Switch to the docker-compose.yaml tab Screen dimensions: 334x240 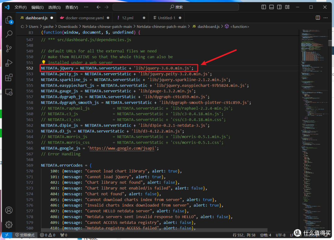pyautogui.click(x=84, y=18)
